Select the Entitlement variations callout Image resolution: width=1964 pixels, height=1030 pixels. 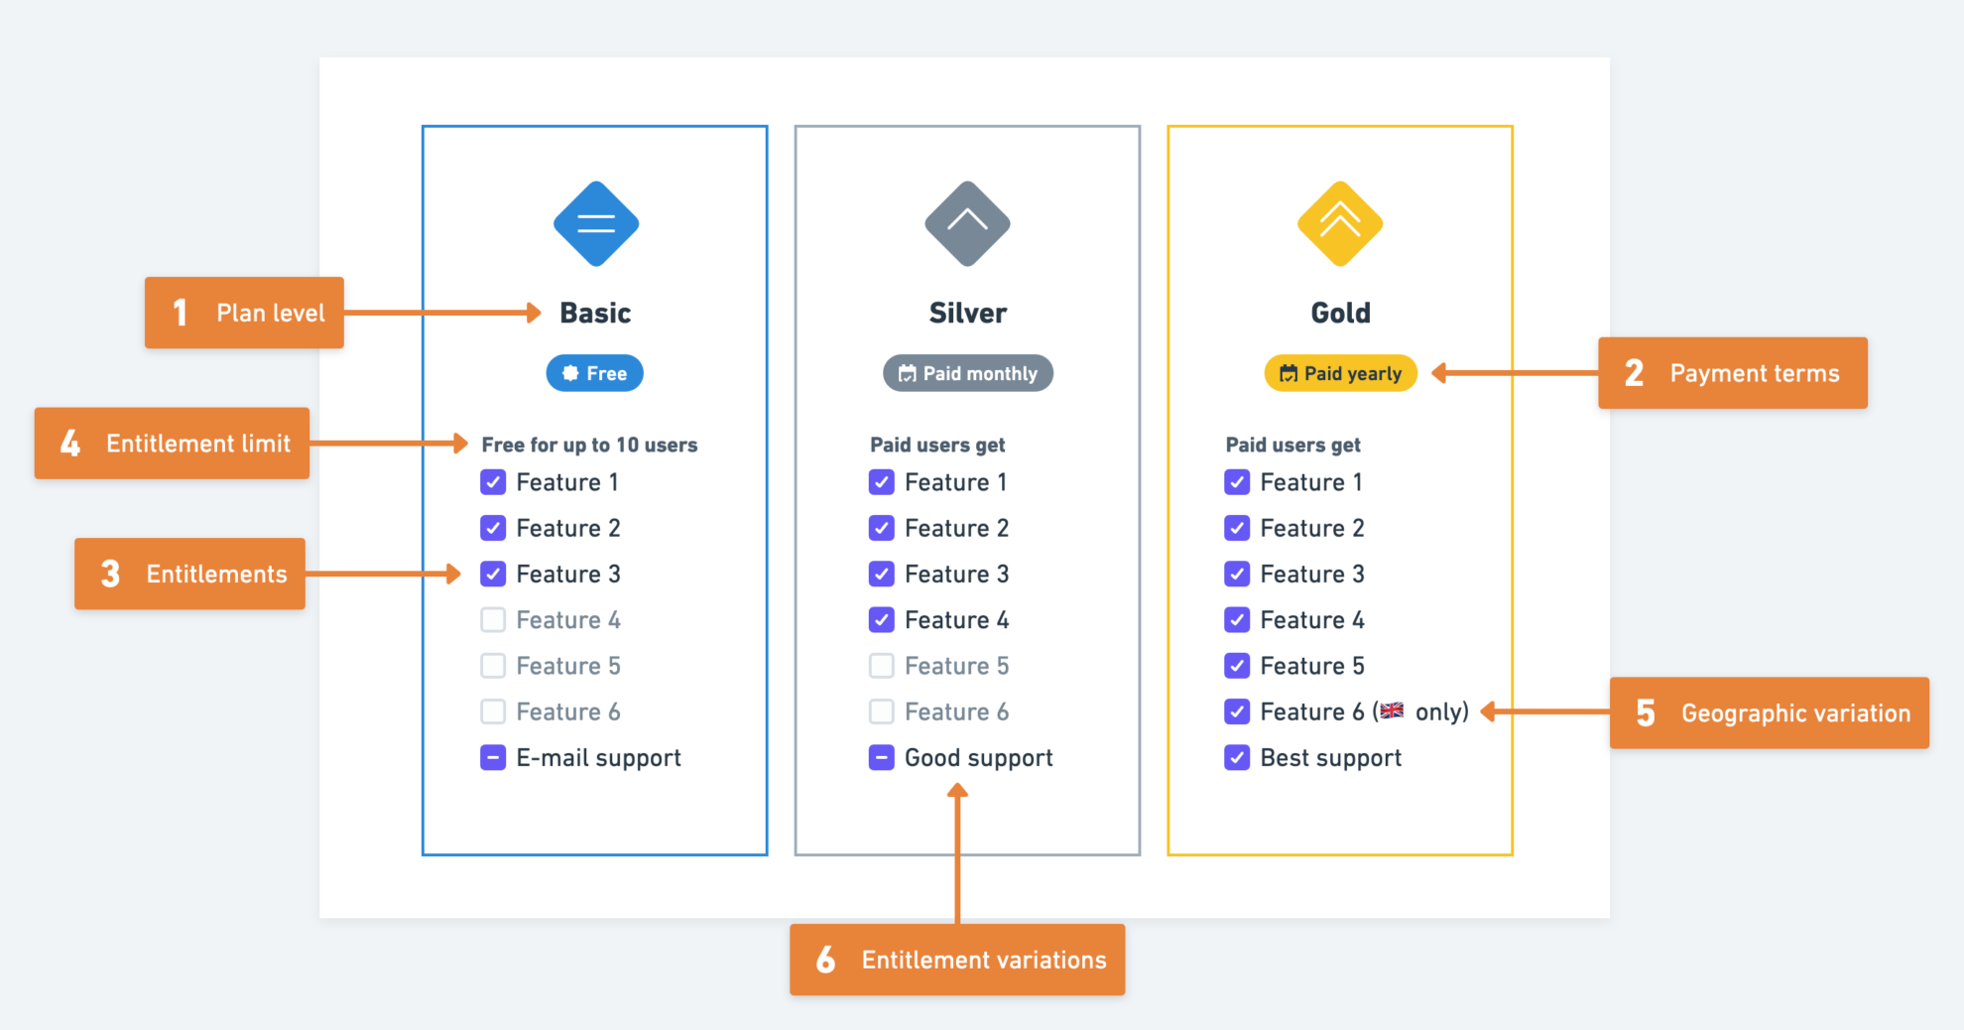[x=957, y=960]
